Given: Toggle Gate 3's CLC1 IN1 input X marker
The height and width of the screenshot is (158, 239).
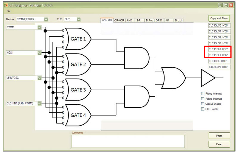Looking at the screenshot, I should (63, 98).
